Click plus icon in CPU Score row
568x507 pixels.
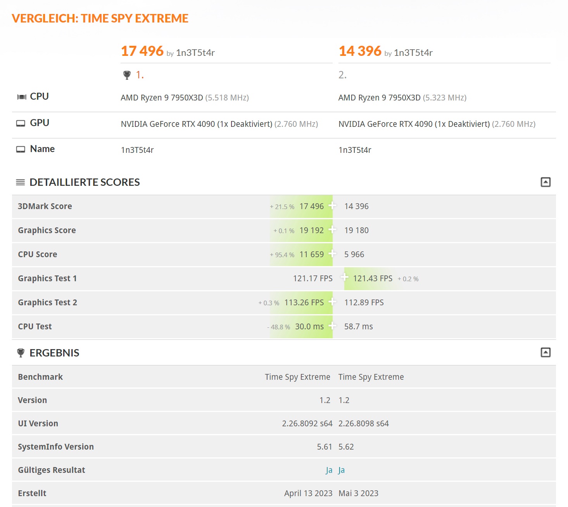point(332,254)
